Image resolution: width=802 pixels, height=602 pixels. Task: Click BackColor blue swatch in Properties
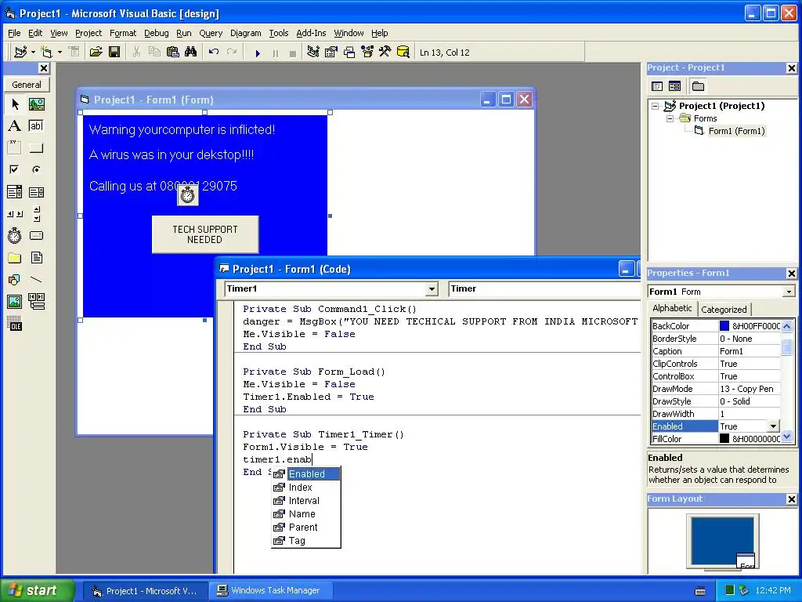coord(724,326)
